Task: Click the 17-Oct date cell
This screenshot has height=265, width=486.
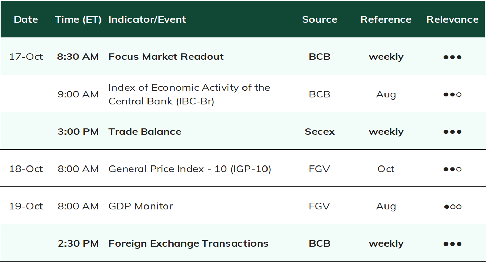Action: click(26, 57)
